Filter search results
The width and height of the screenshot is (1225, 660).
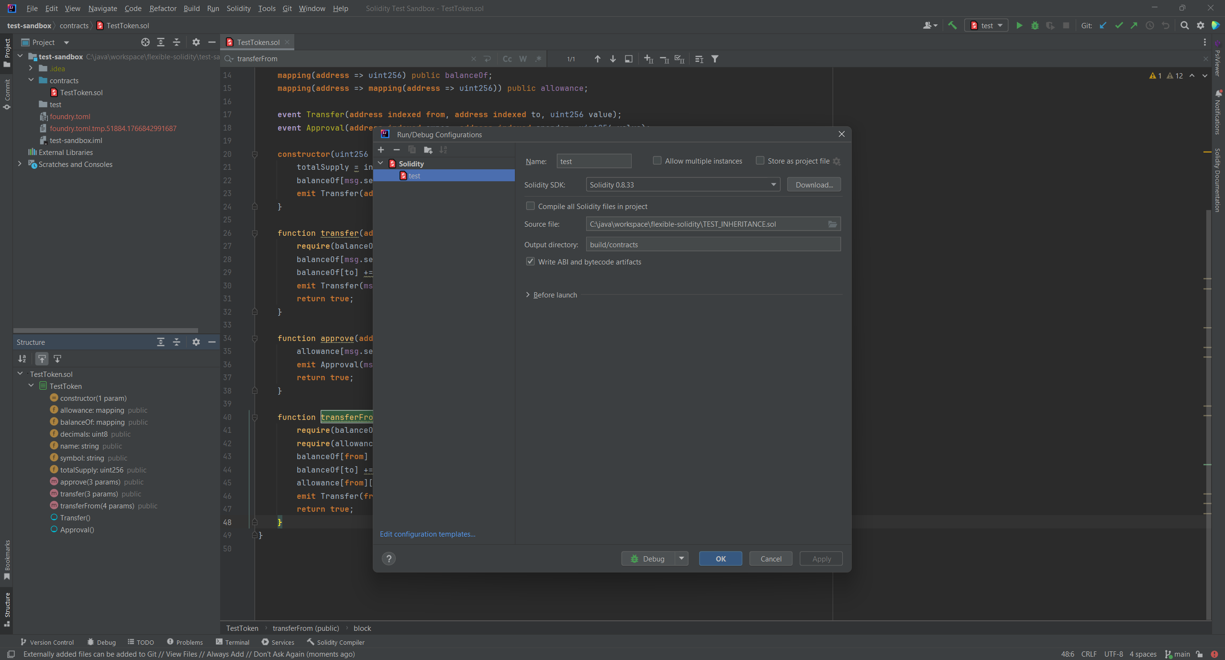[x=715, y=59]
